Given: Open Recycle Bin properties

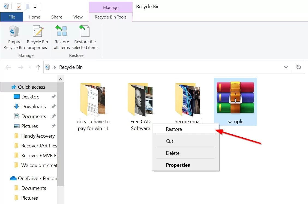Looking at the screenshot, I should pyautogui.click(x=37, y=37).
